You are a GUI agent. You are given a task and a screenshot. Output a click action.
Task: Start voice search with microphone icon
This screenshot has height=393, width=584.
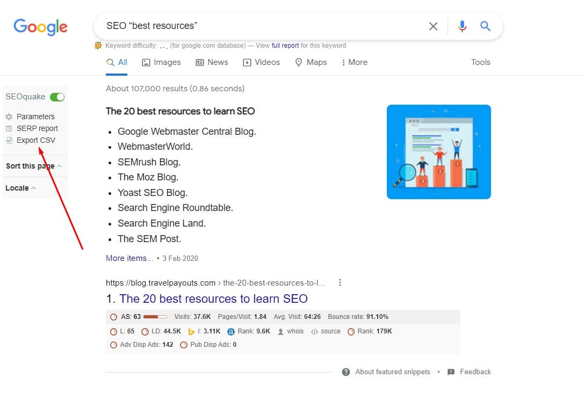click(462, 26)
